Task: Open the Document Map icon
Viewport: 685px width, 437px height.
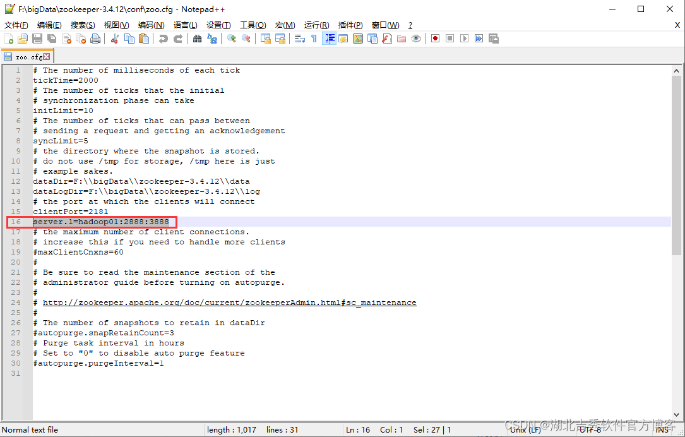Action: tap(358, 39)
